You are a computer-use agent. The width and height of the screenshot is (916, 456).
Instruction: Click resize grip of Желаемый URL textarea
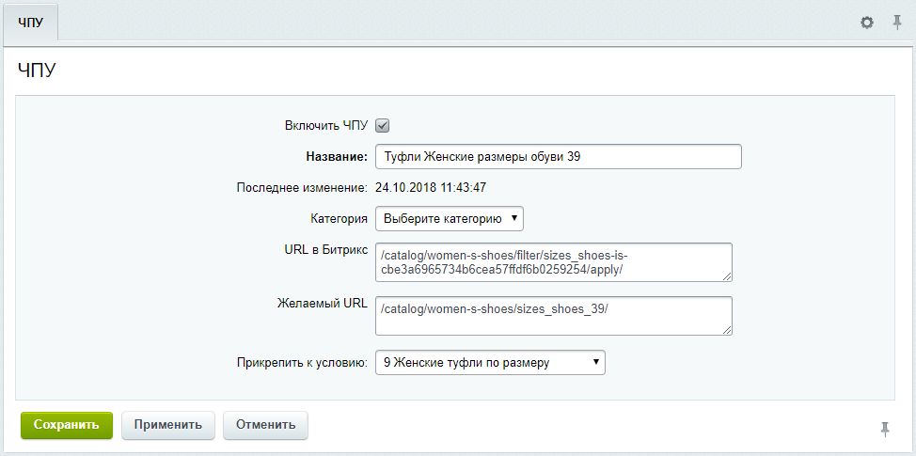click(727, 330)
